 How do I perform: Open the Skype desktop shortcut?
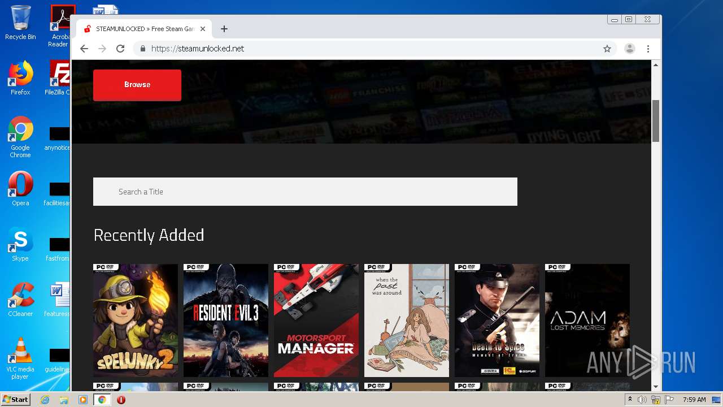tap(20, 244)
